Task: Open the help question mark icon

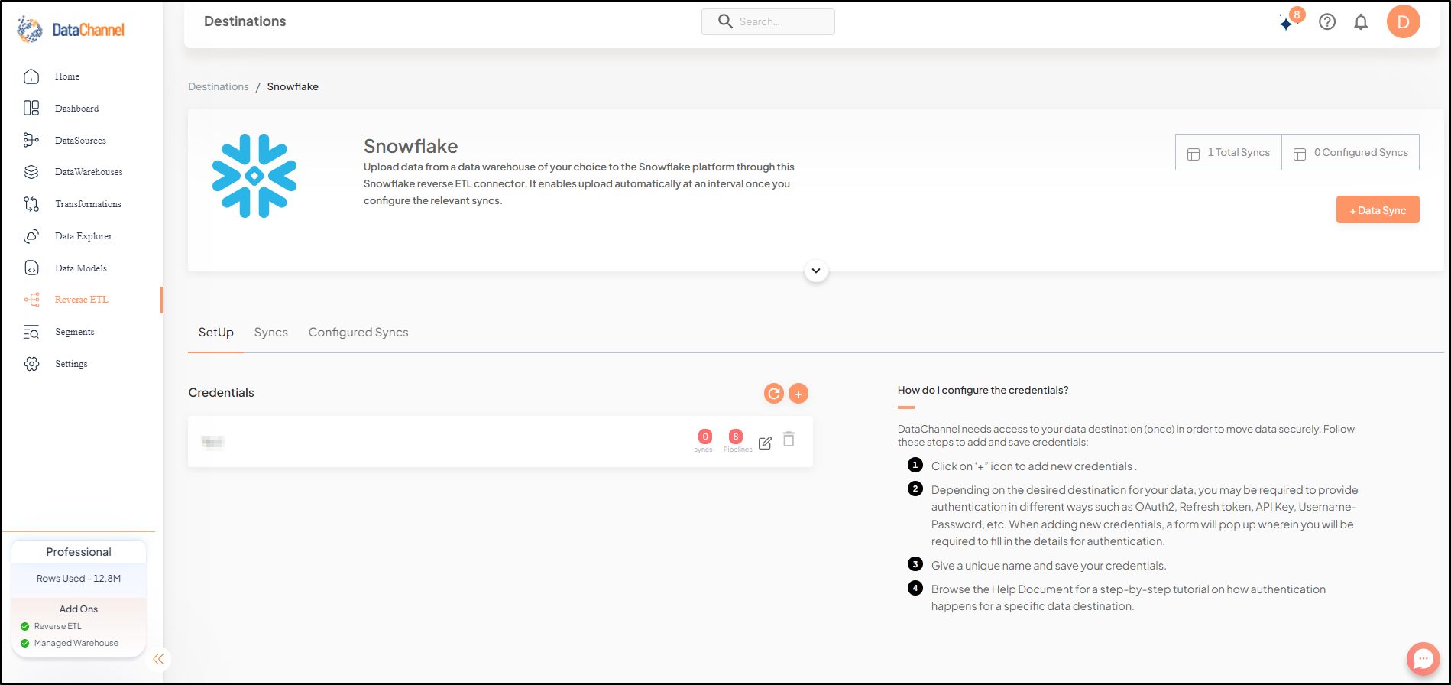Action: click(x=1327, y=22)
